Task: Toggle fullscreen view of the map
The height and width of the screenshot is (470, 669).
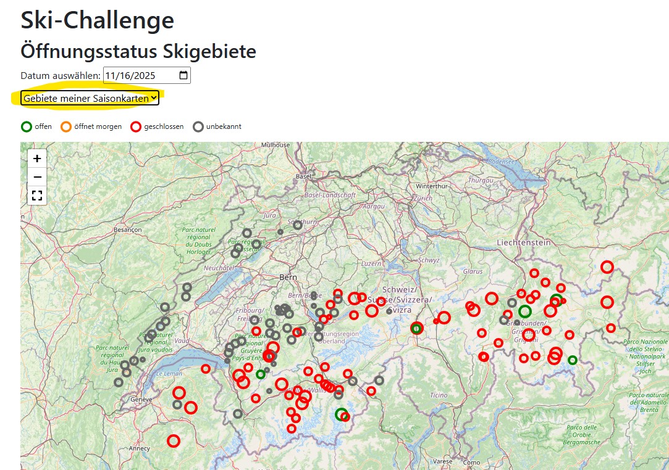Action: (x=37, y=196)
